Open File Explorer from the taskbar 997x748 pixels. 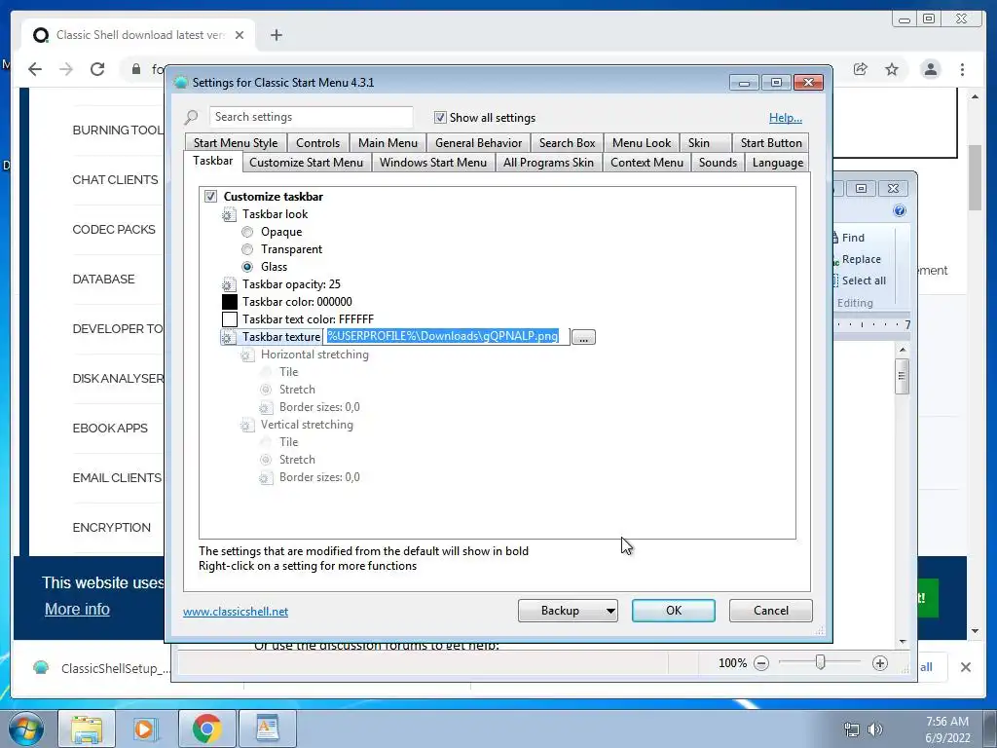87,729
